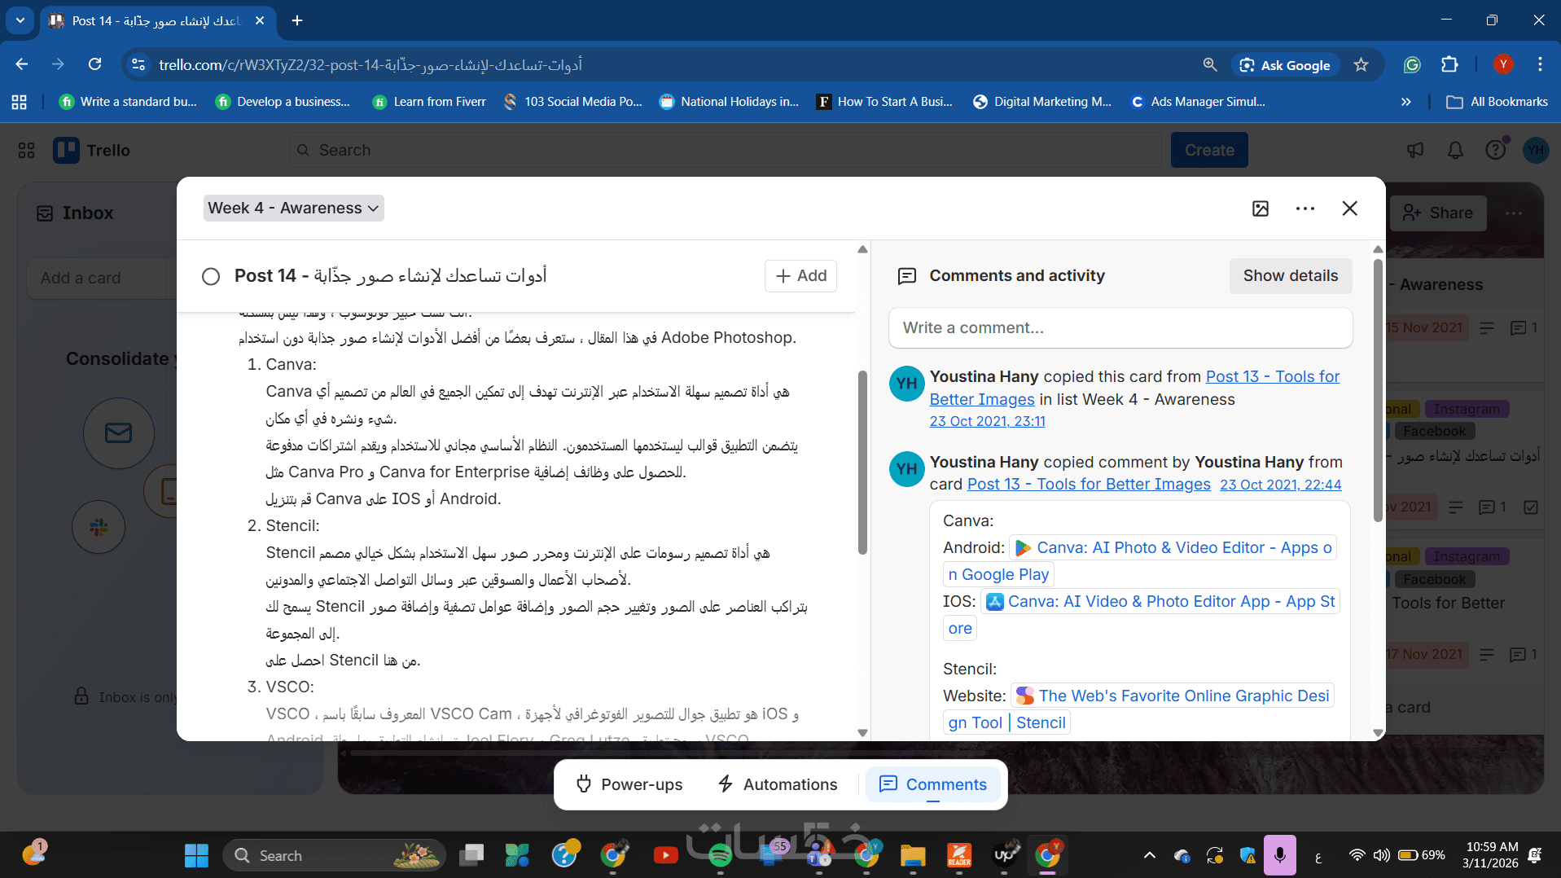This screenshot has height=878, width=1561.
Task: Open the card cover image icon
Action: (1261, 209)
